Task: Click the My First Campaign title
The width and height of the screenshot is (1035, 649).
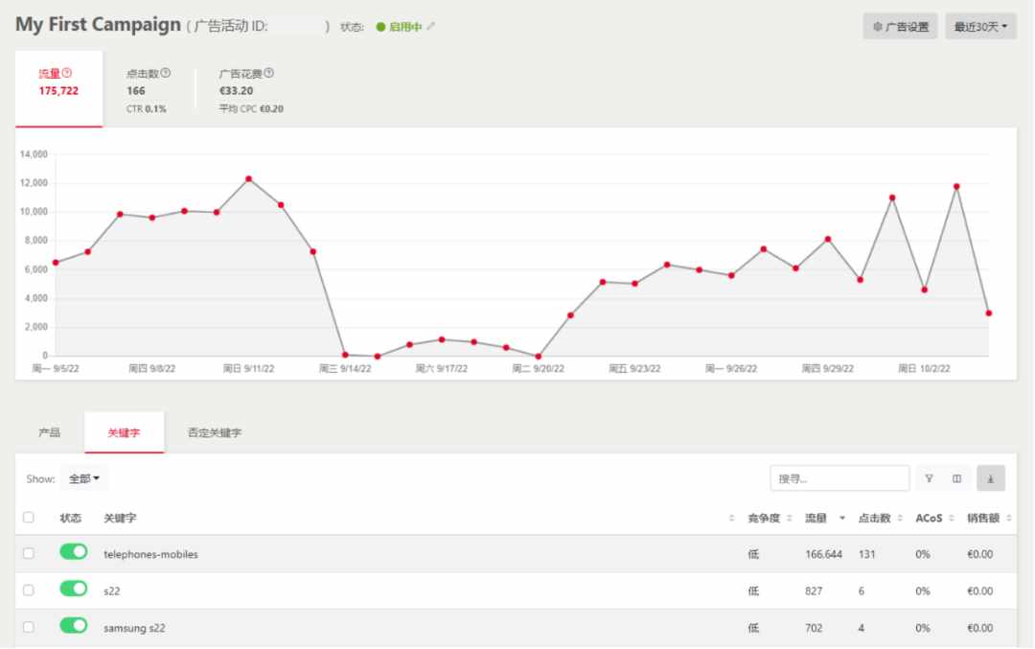Action: coord(99,24)
